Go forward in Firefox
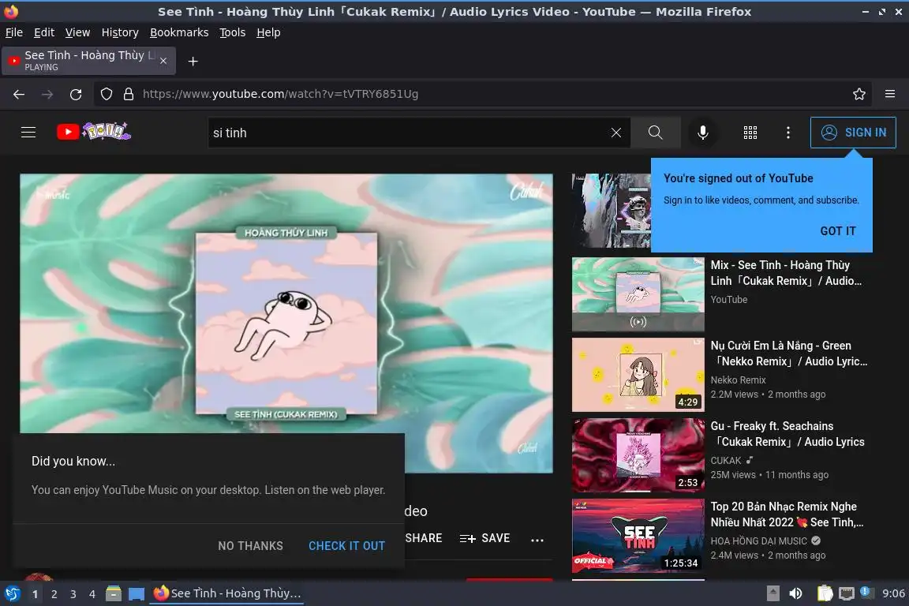Screen dimensions: 909x606 (47, 94)
